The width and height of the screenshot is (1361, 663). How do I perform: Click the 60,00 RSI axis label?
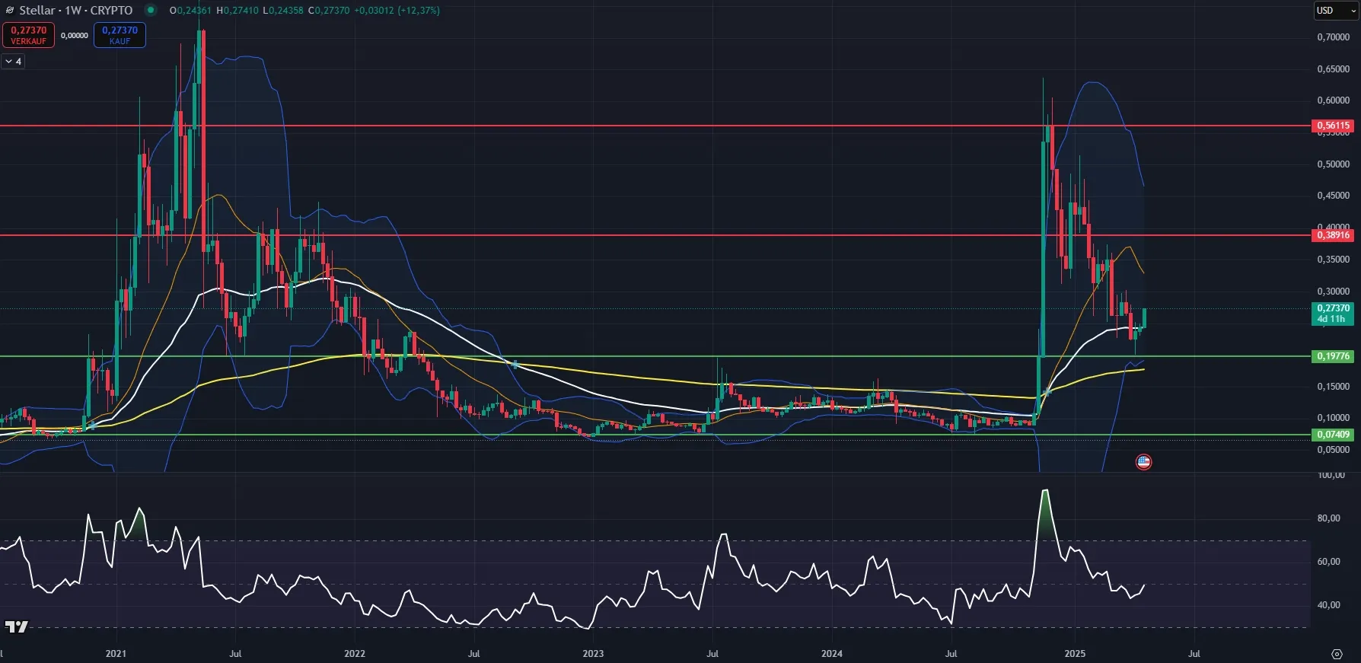pos(1328,562)
